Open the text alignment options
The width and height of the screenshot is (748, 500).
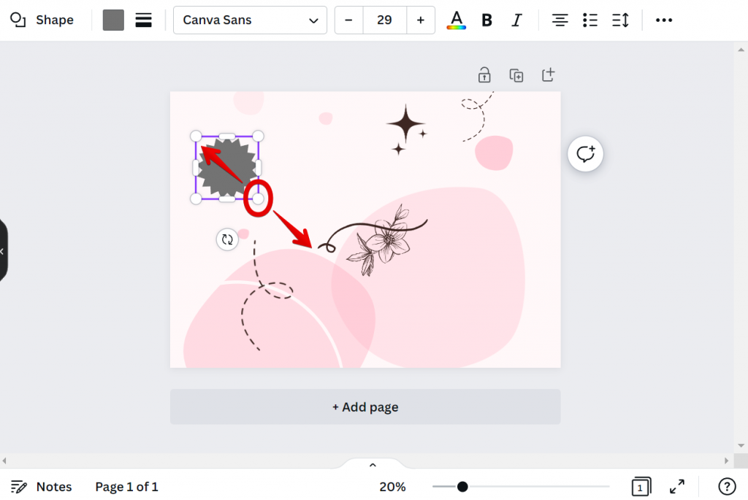point(560,20)
